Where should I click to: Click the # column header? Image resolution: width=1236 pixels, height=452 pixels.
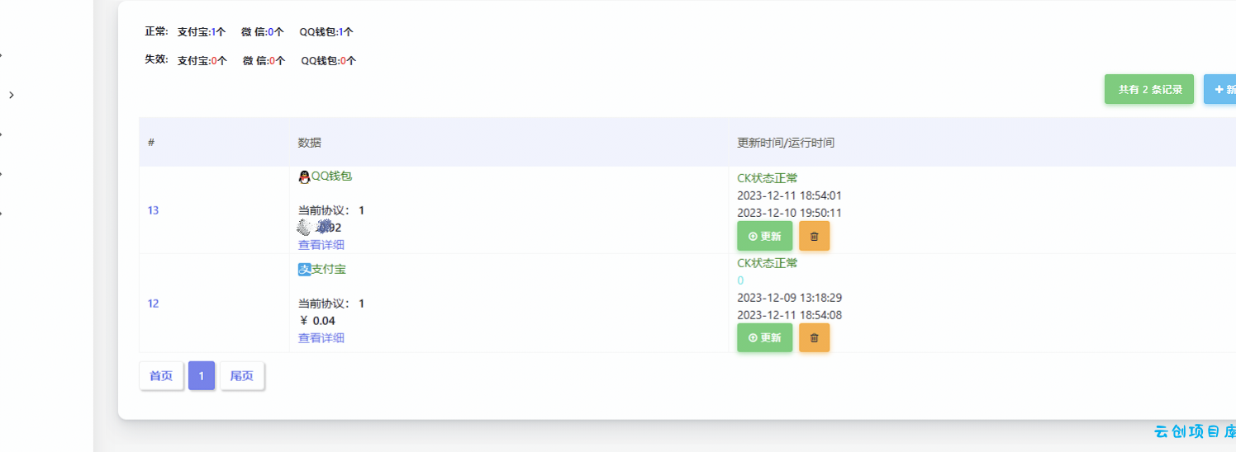click(151, 143)
